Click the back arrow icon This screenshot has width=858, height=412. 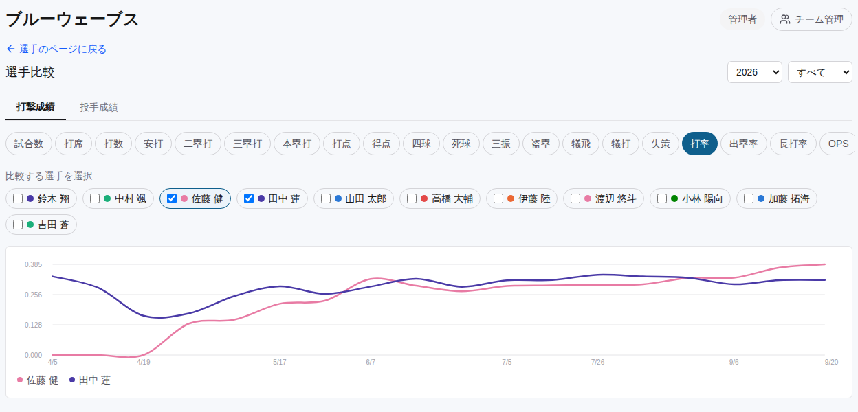[x=10, y=49]
